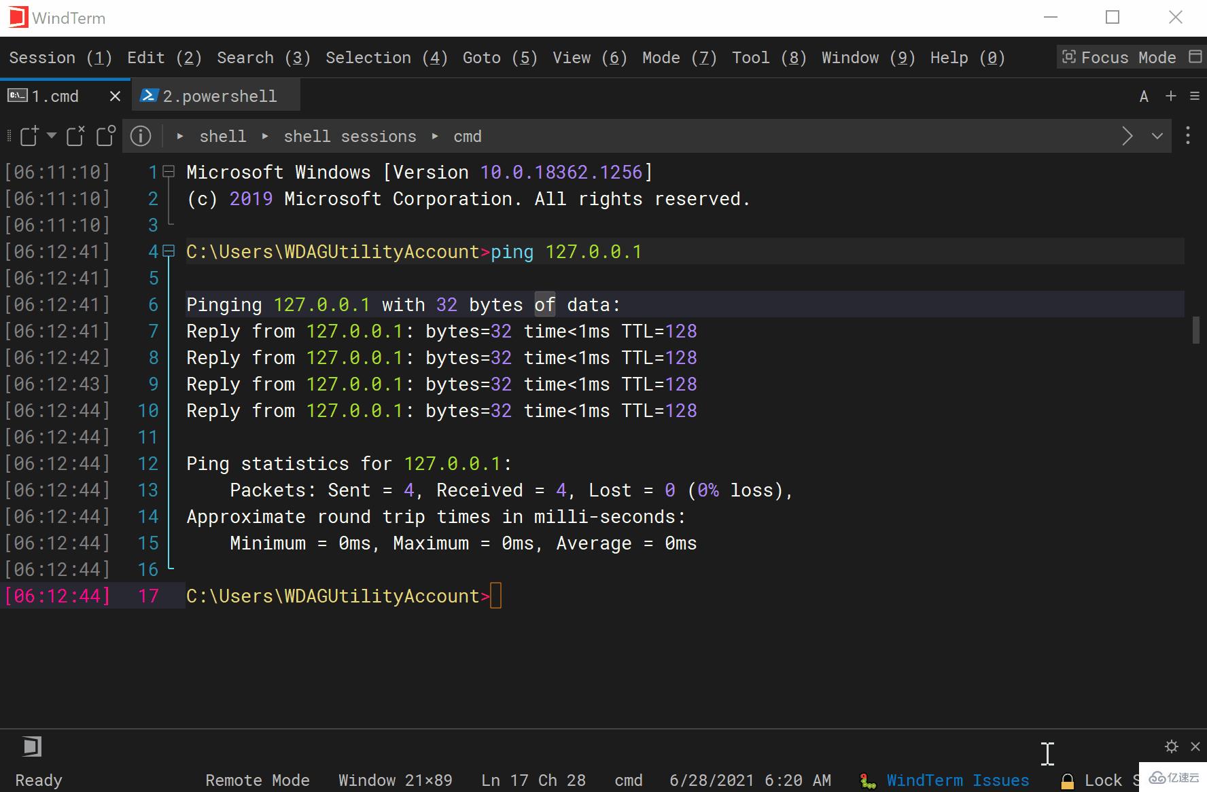
Task: Open the Selection (4) menu
Action: point(387,58)
